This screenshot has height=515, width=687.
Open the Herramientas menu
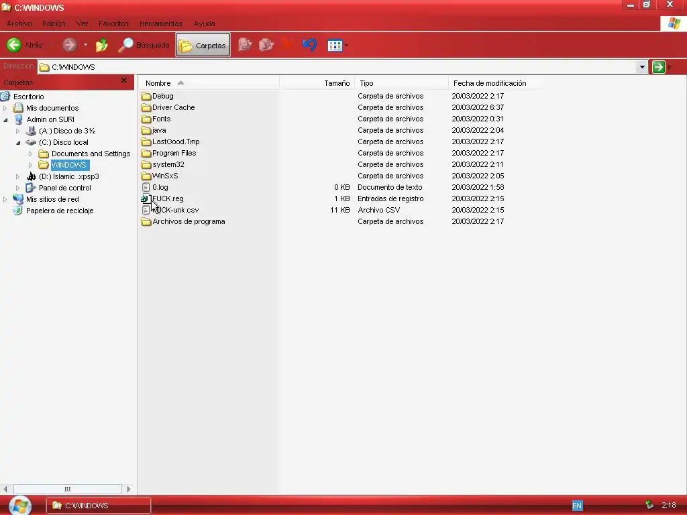(161, 23)
